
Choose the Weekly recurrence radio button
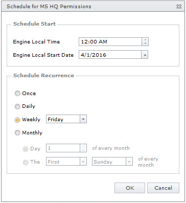click(17, 120)
